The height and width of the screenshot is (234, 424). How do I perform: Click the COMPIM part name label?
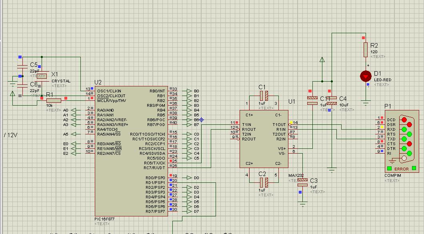pyautogui.click(x=393, y=176)
